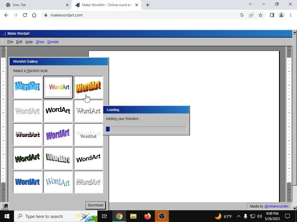The height and width of the screenshot is (222, 297).
Task: Click the Download button
Action: click(95, 206)
